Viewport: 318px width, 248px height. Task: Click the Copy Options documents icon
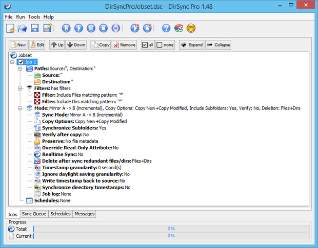coord(37,122)
